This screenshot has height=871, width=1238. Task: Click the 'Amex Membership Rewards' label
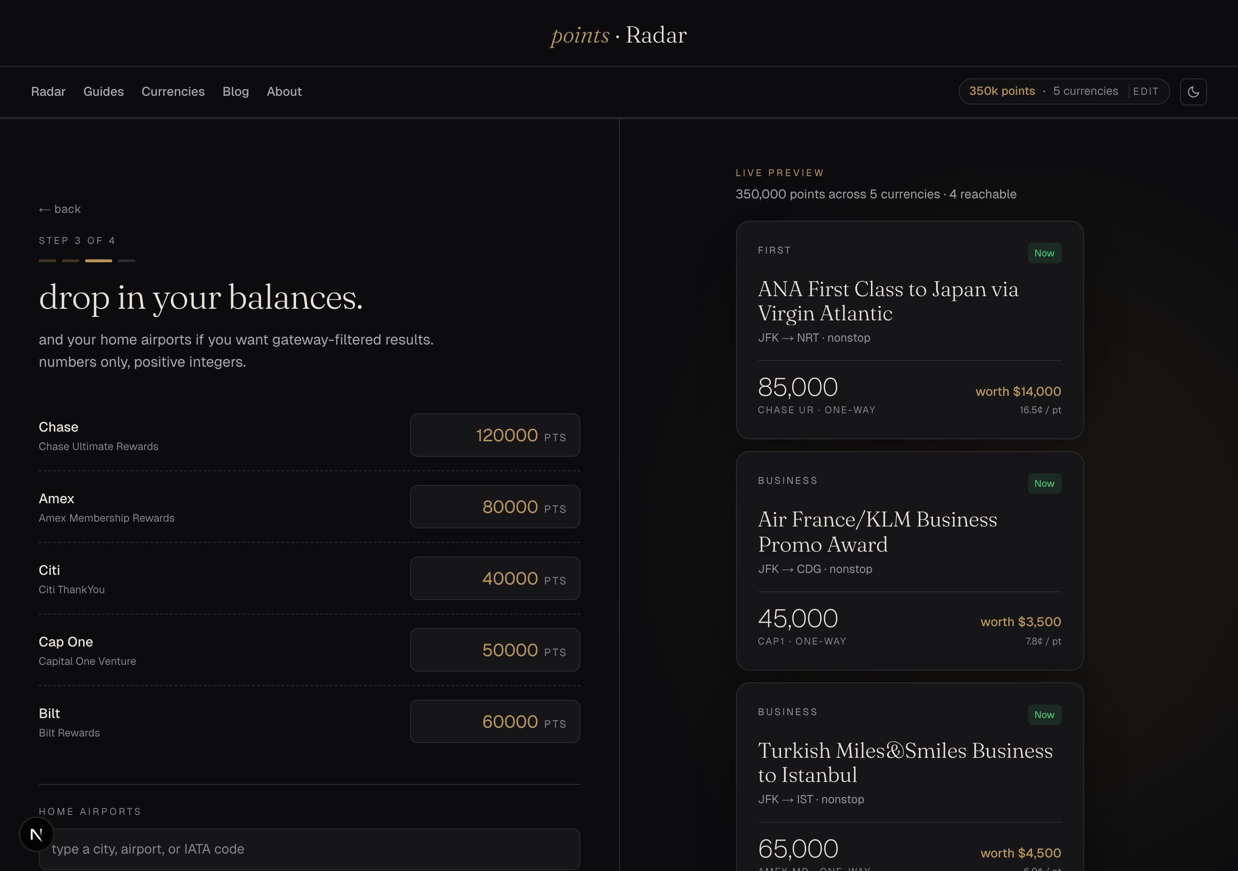point(107,518)
